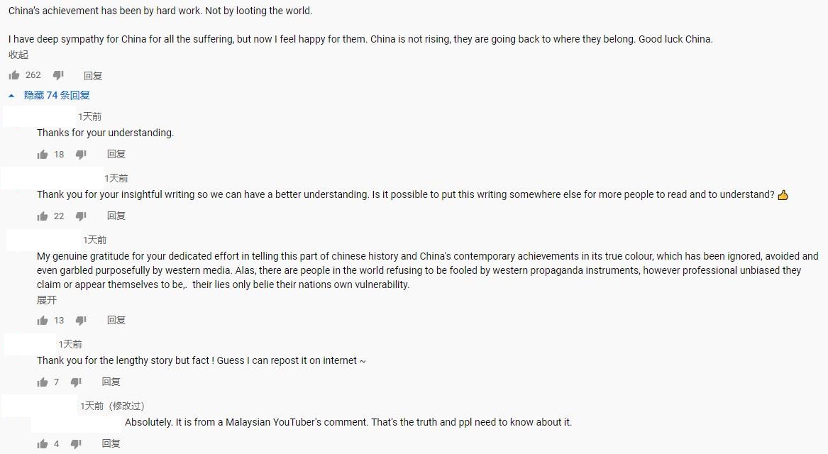Expand 'genuine gratitude' reply with 展开

(47, 300)
